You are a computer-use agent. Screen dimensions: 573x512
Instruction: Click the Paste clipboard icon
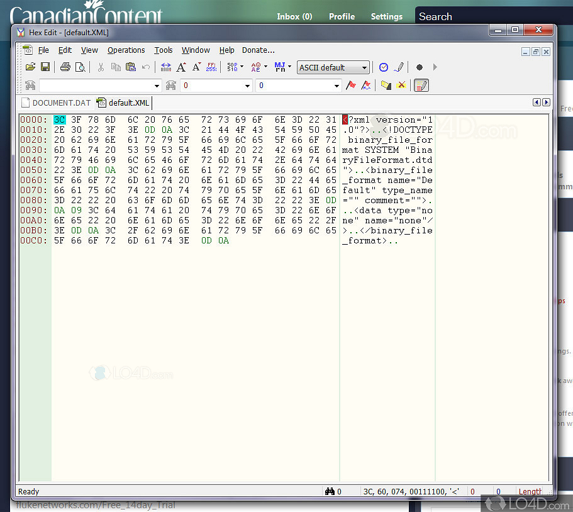(x=131, y=67)
